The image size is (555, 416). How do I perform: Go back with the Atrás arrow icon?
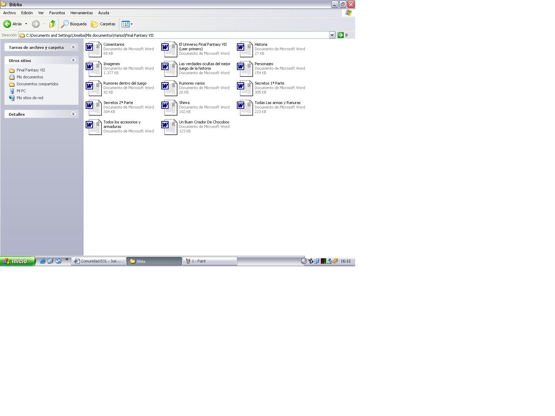7,24
